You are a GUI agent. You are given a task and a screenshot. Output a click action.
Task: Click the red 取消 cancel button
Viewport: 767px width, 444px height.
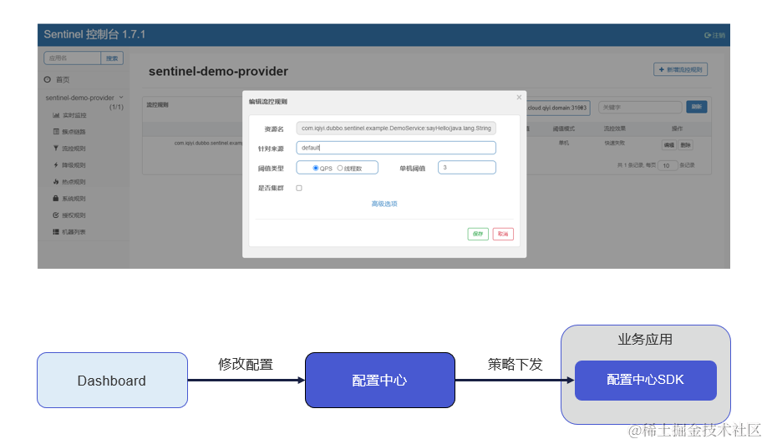click(x=503, y=234)
